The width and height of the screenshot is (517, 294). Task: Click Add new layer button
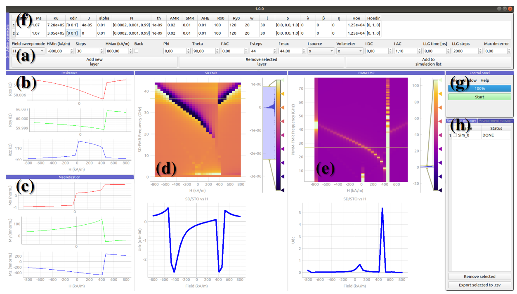pyautogui.click(x=94, y=62)
